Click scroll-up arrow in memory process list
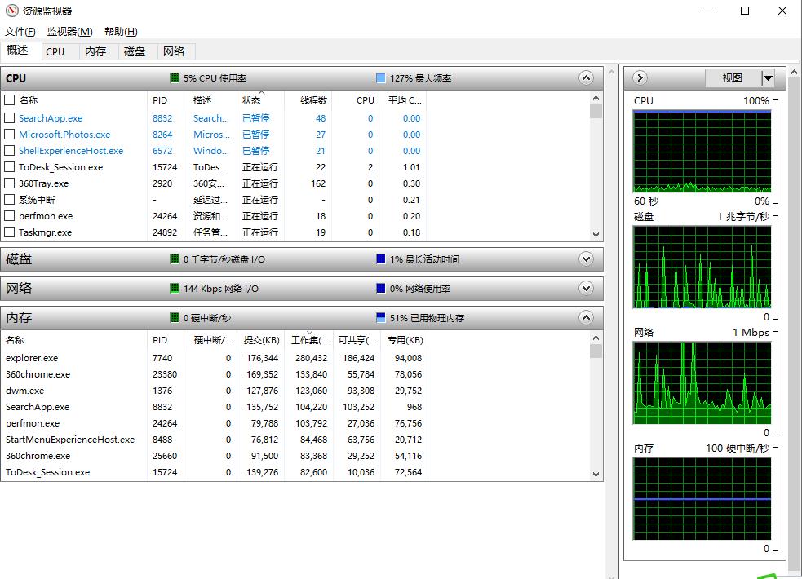This screenshot has height=579, width=802. 596,338
